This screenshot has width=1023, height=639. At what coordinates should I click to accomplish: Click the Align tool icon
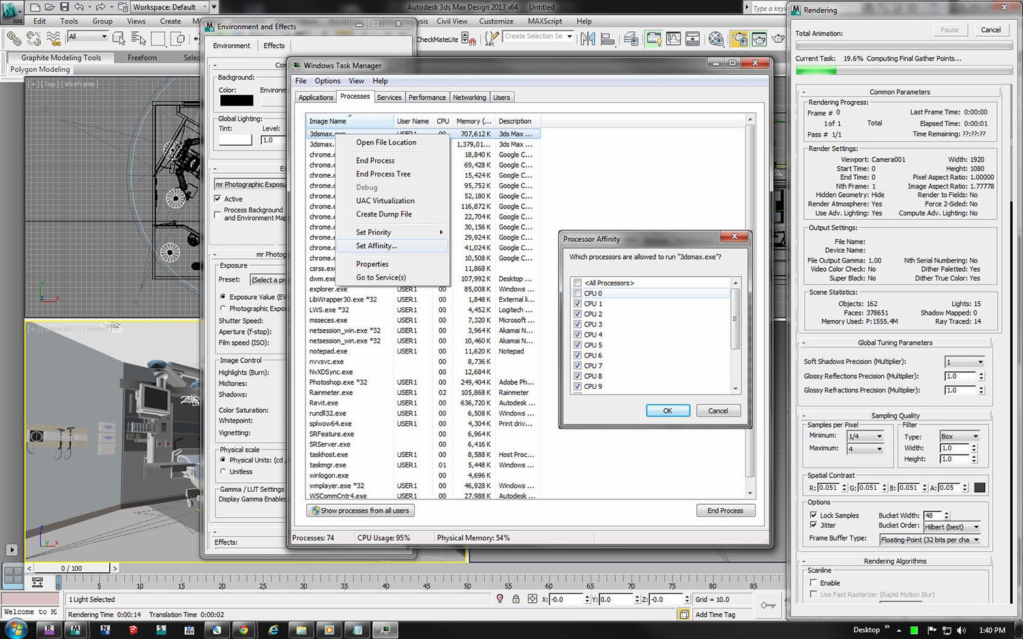[608, 39]
